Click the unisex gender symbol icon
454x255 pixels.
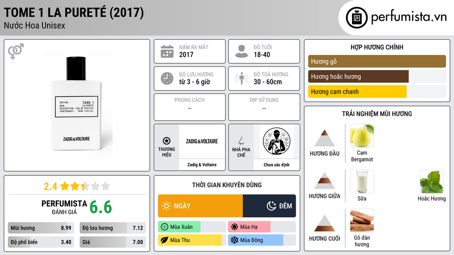click(x=16, y=51)
